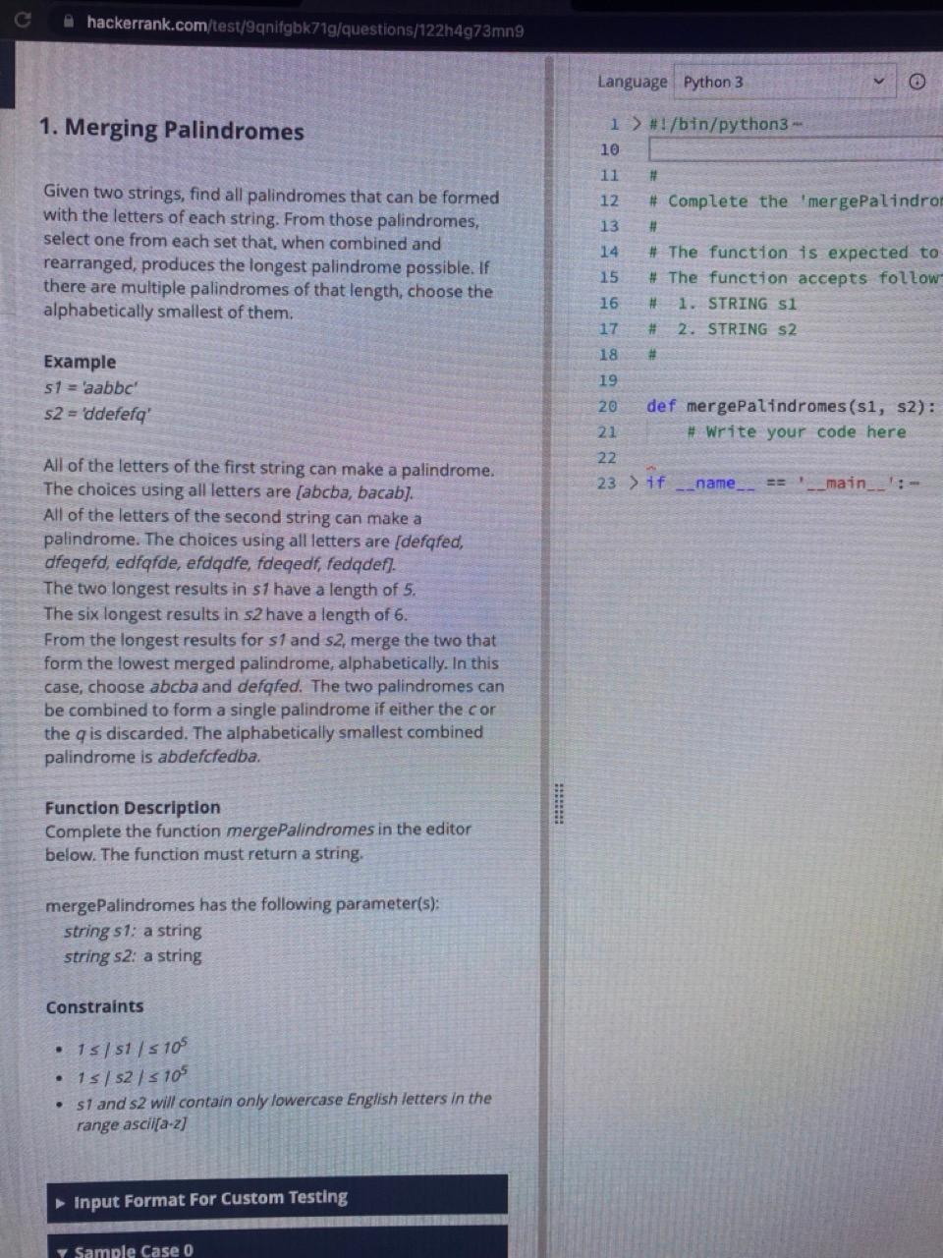
Task: Expand the Input Format For Custom Testing section
Action: click(x=61, y=1200)
